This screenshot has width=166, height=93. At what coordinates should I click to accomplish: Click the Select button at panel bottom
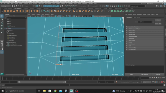coord(131,74)
